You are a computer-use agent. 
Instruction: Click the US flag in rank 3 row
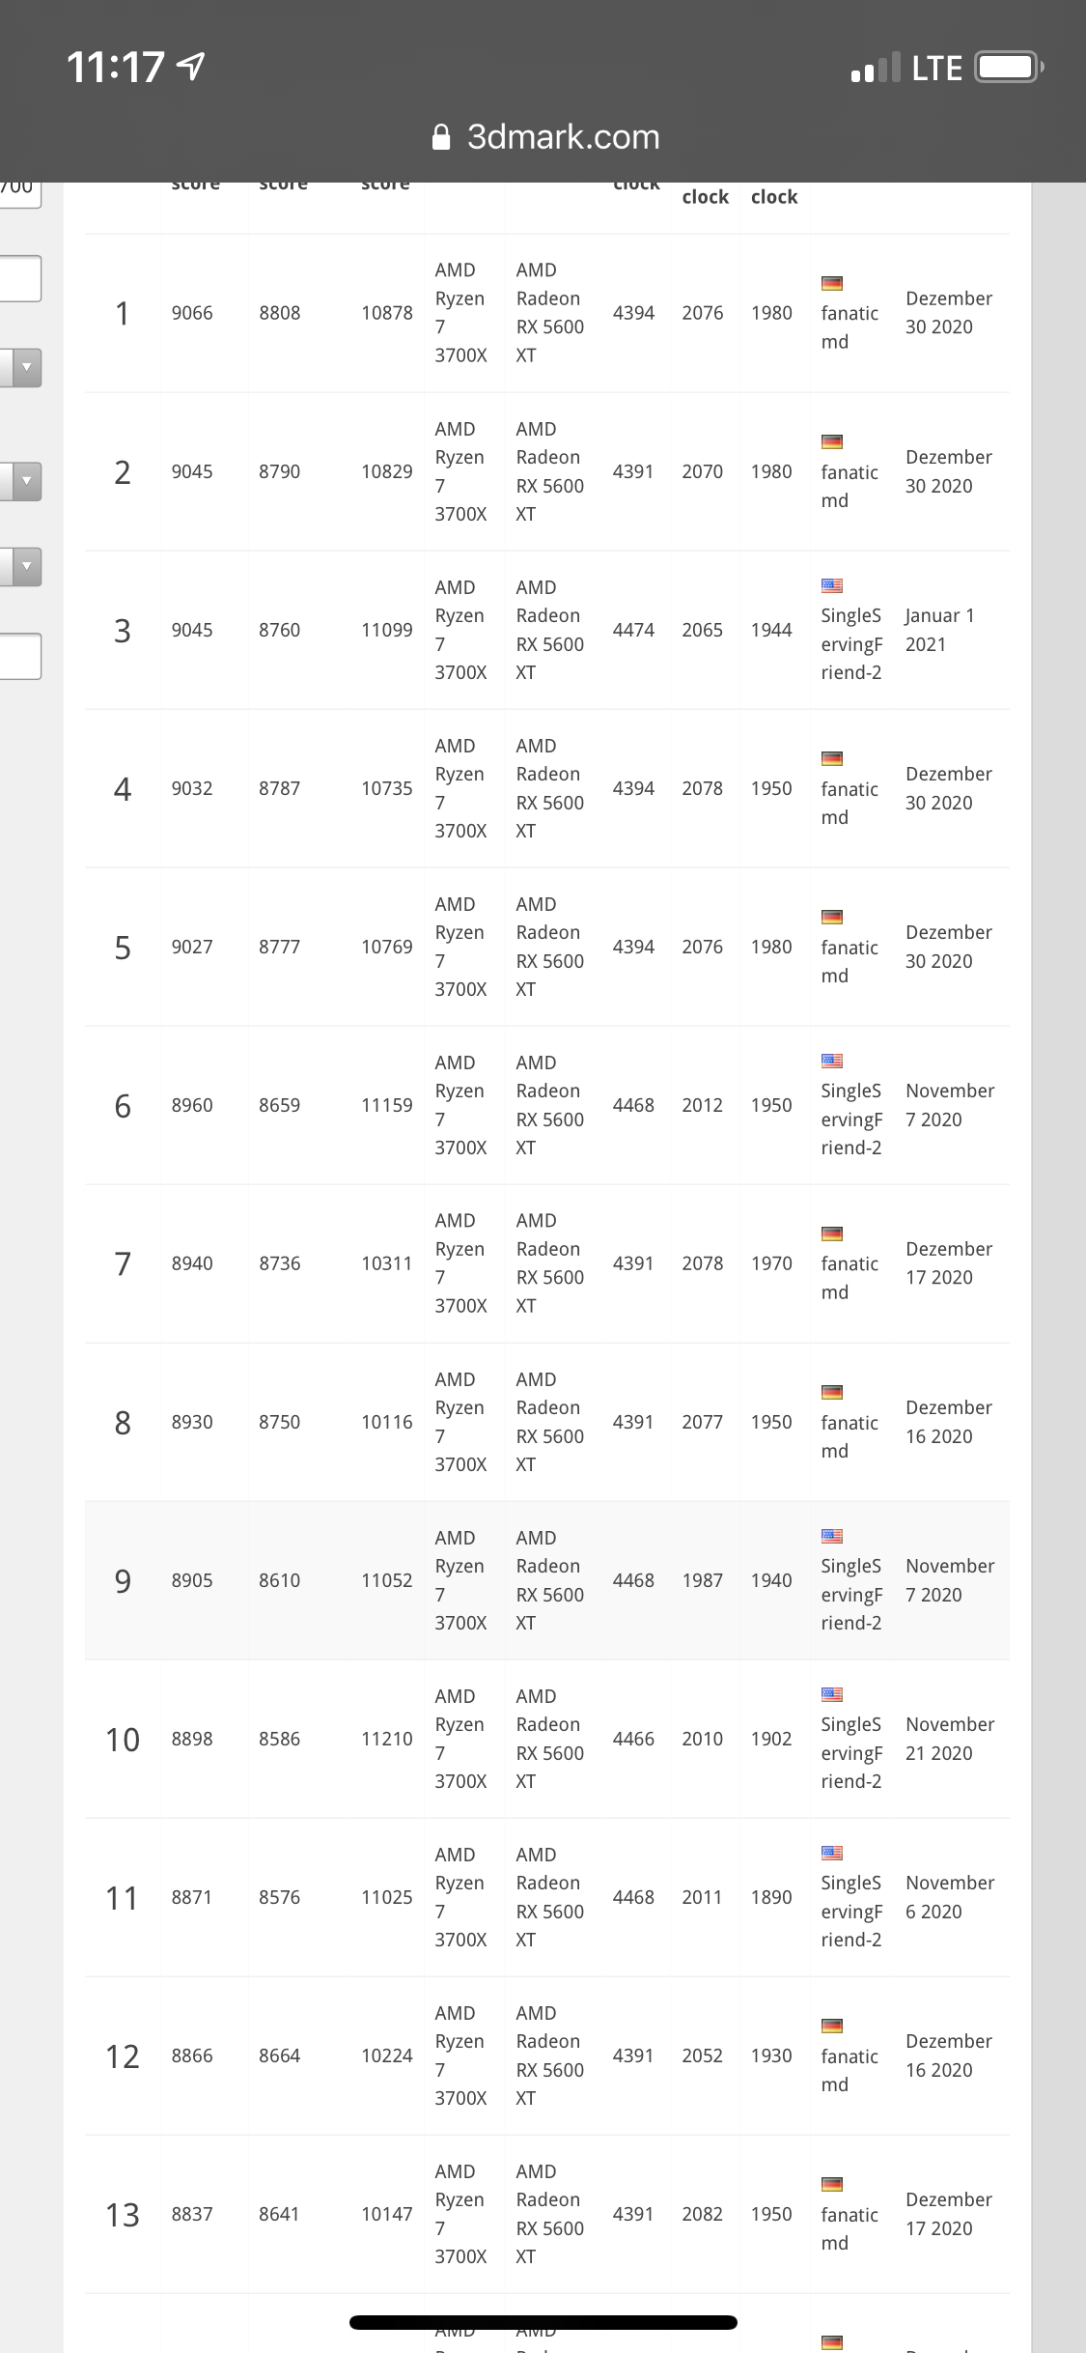coord(832,585)
